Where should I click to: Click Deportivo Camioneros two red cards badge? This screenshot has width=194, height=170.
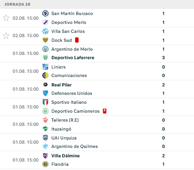click(x=105, y=111)
